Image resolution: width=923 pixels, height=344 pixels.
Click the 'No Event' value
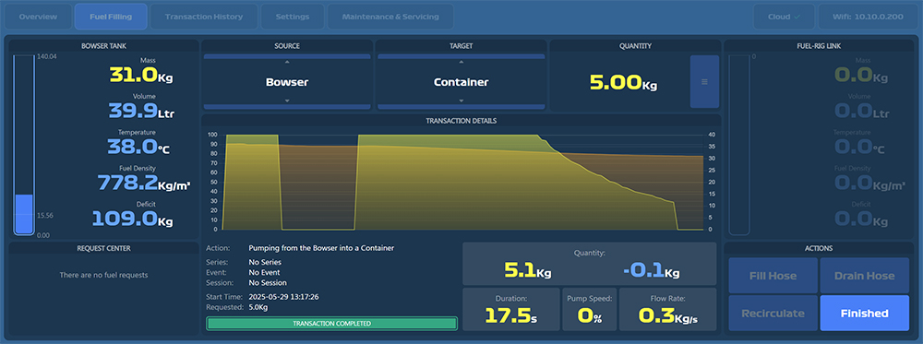pos(264,272)
